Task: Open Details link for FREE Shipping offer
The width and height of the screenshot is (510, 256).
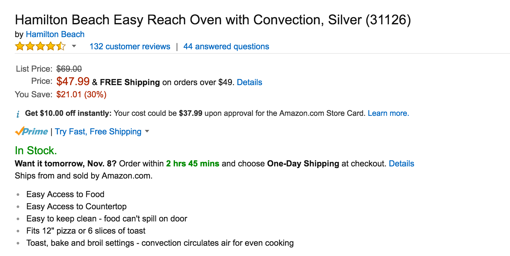Action: 249,82
